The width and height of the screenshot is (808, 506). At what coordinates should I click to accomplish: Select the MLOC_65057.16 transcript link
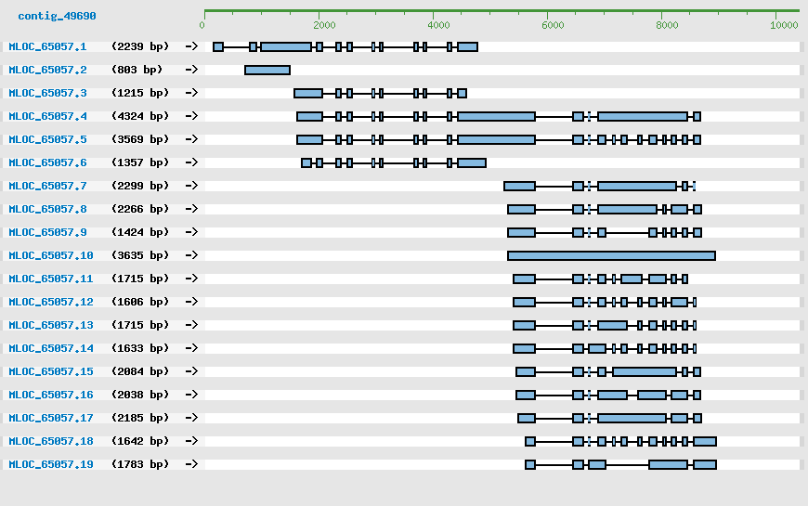click(51, 395)
